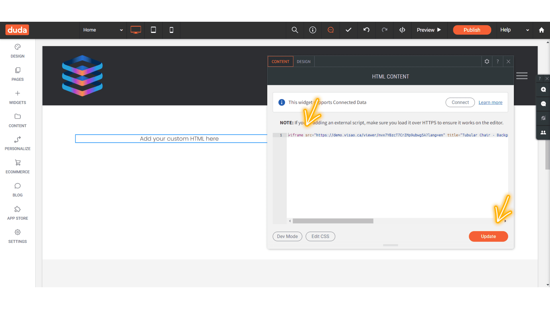
Task: Select the custom HTML widget placeholder
Action: click(x=171, y=138)
